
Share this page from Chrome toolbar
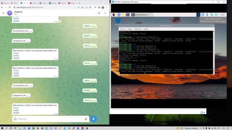coord(86,7)
